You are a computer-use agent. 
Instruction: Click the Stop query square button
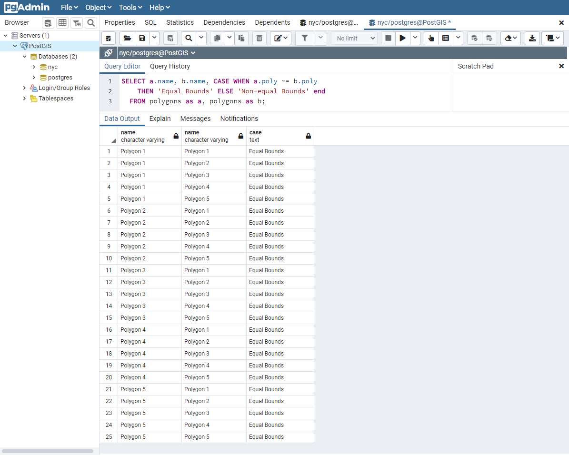click(388, 38)
